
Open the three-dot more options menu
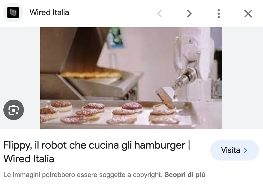tap(219, 14)
